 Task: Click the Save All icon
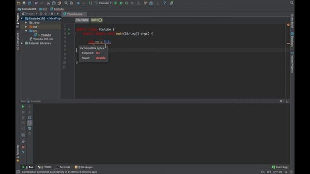pos(24,3)
